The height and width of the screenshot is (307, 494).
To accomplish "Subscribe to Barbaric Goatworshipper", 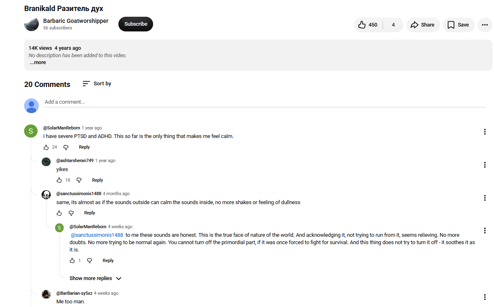I will tap(136, 24).
